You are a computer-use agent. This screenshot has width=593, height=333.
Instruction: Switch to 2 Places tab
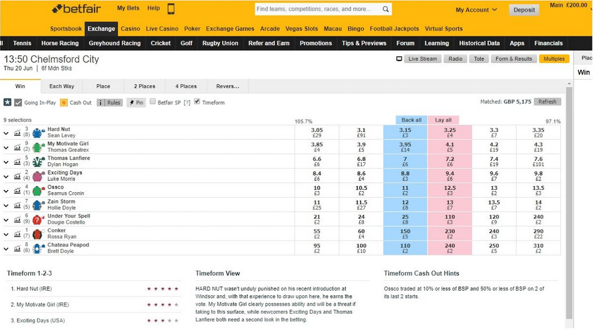click(x=145, y=86)
